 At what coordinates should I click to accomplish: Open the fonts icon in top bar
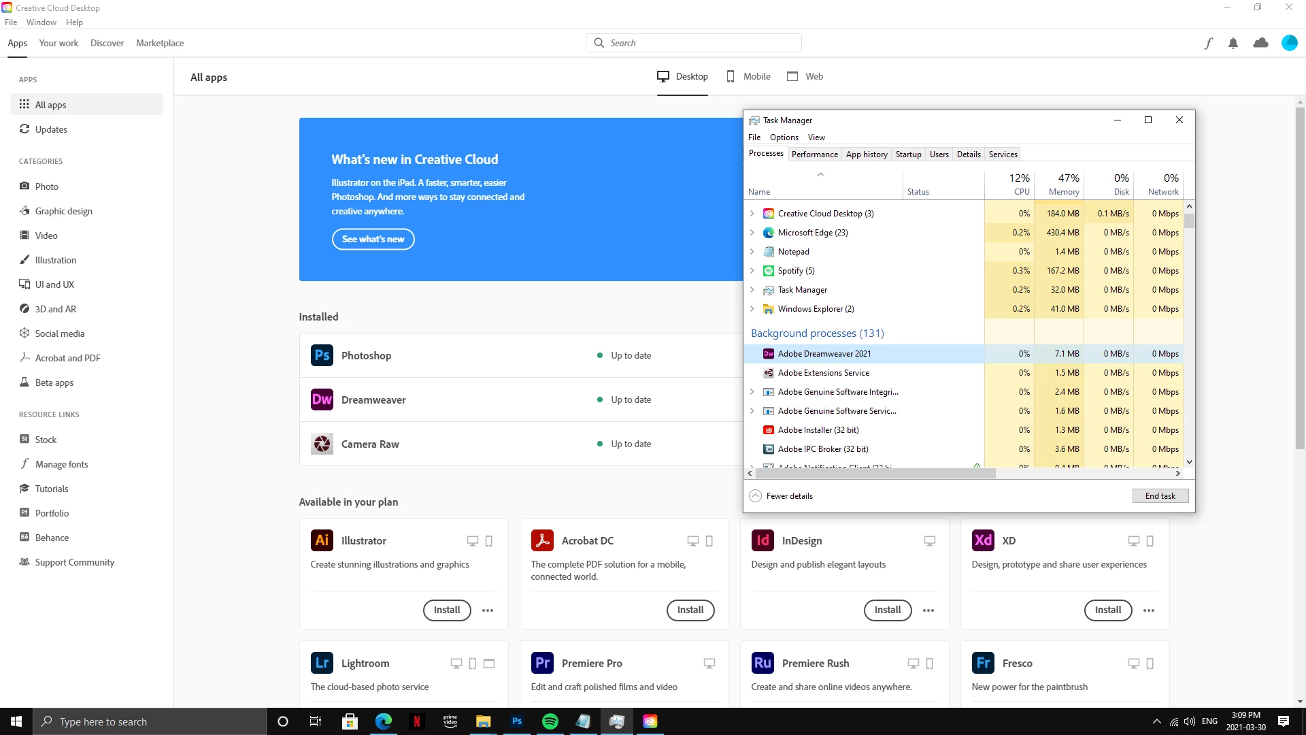tap(1209, 44)
